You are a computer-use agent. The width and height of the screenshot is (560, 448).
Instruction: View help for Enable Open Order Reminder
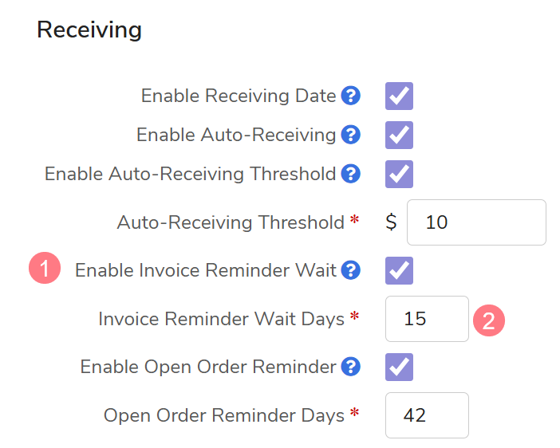(351, 367)
